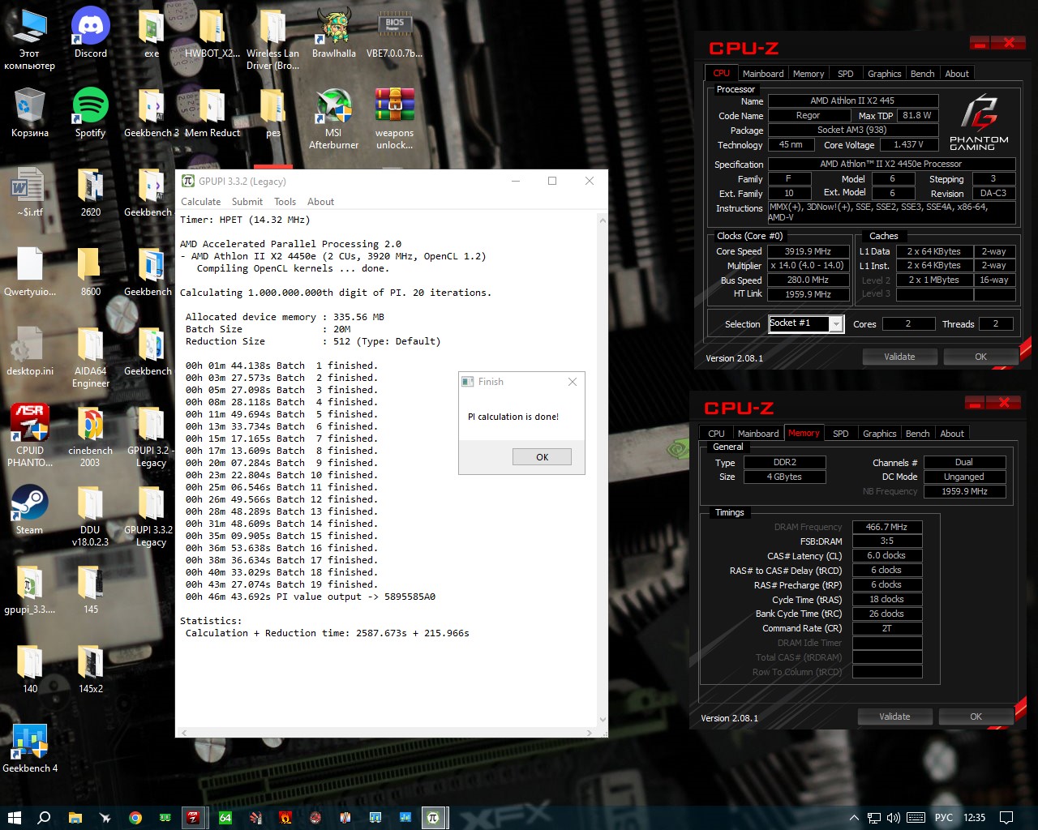Screen dimensions: 1038x830
Task: Open File Explorer from the taskbar
Action: [x=75, y=818]
